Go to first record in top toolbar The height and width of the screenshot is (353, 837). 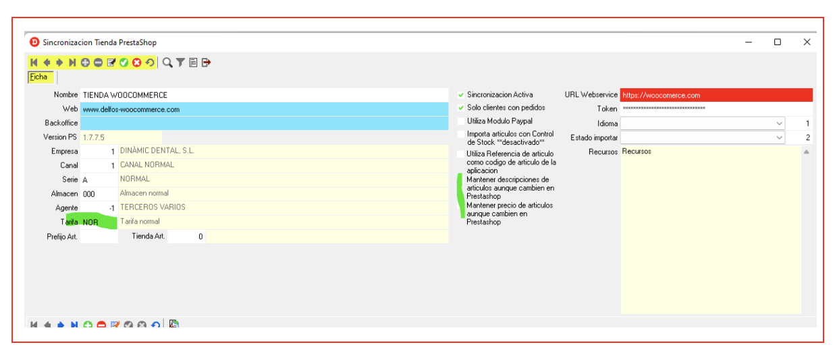pyautogui.click(x=34, y=63)
